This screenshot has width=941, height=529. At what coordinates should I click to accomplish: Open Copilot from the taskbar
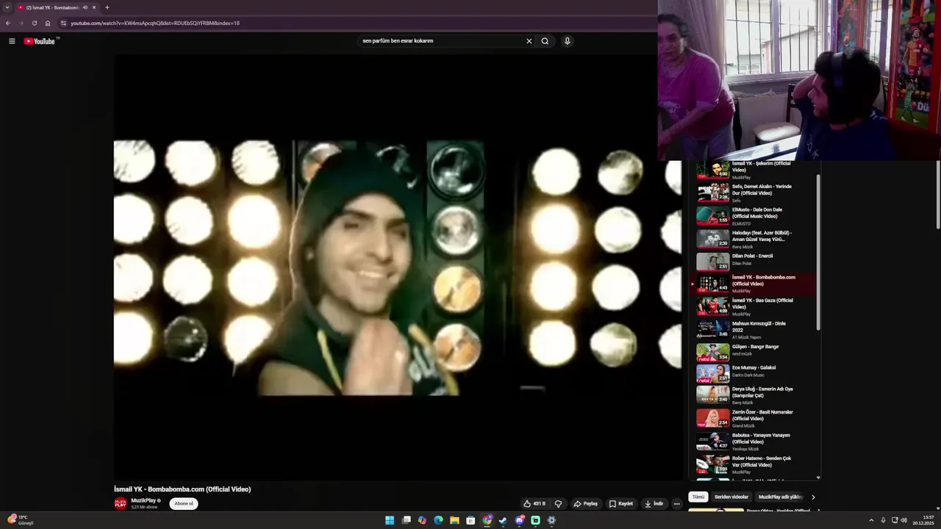(422, 520)
